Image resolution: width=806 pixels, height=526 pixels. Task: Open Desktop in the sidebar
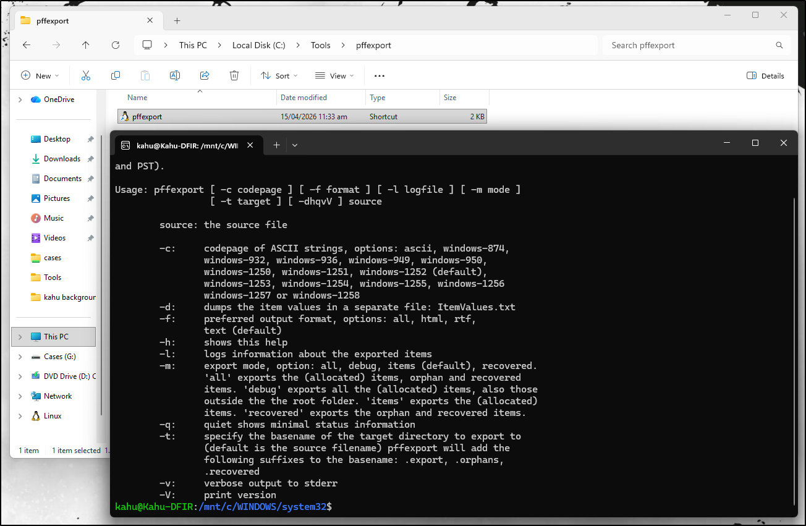pyautogui.click(x=57, y=139)
